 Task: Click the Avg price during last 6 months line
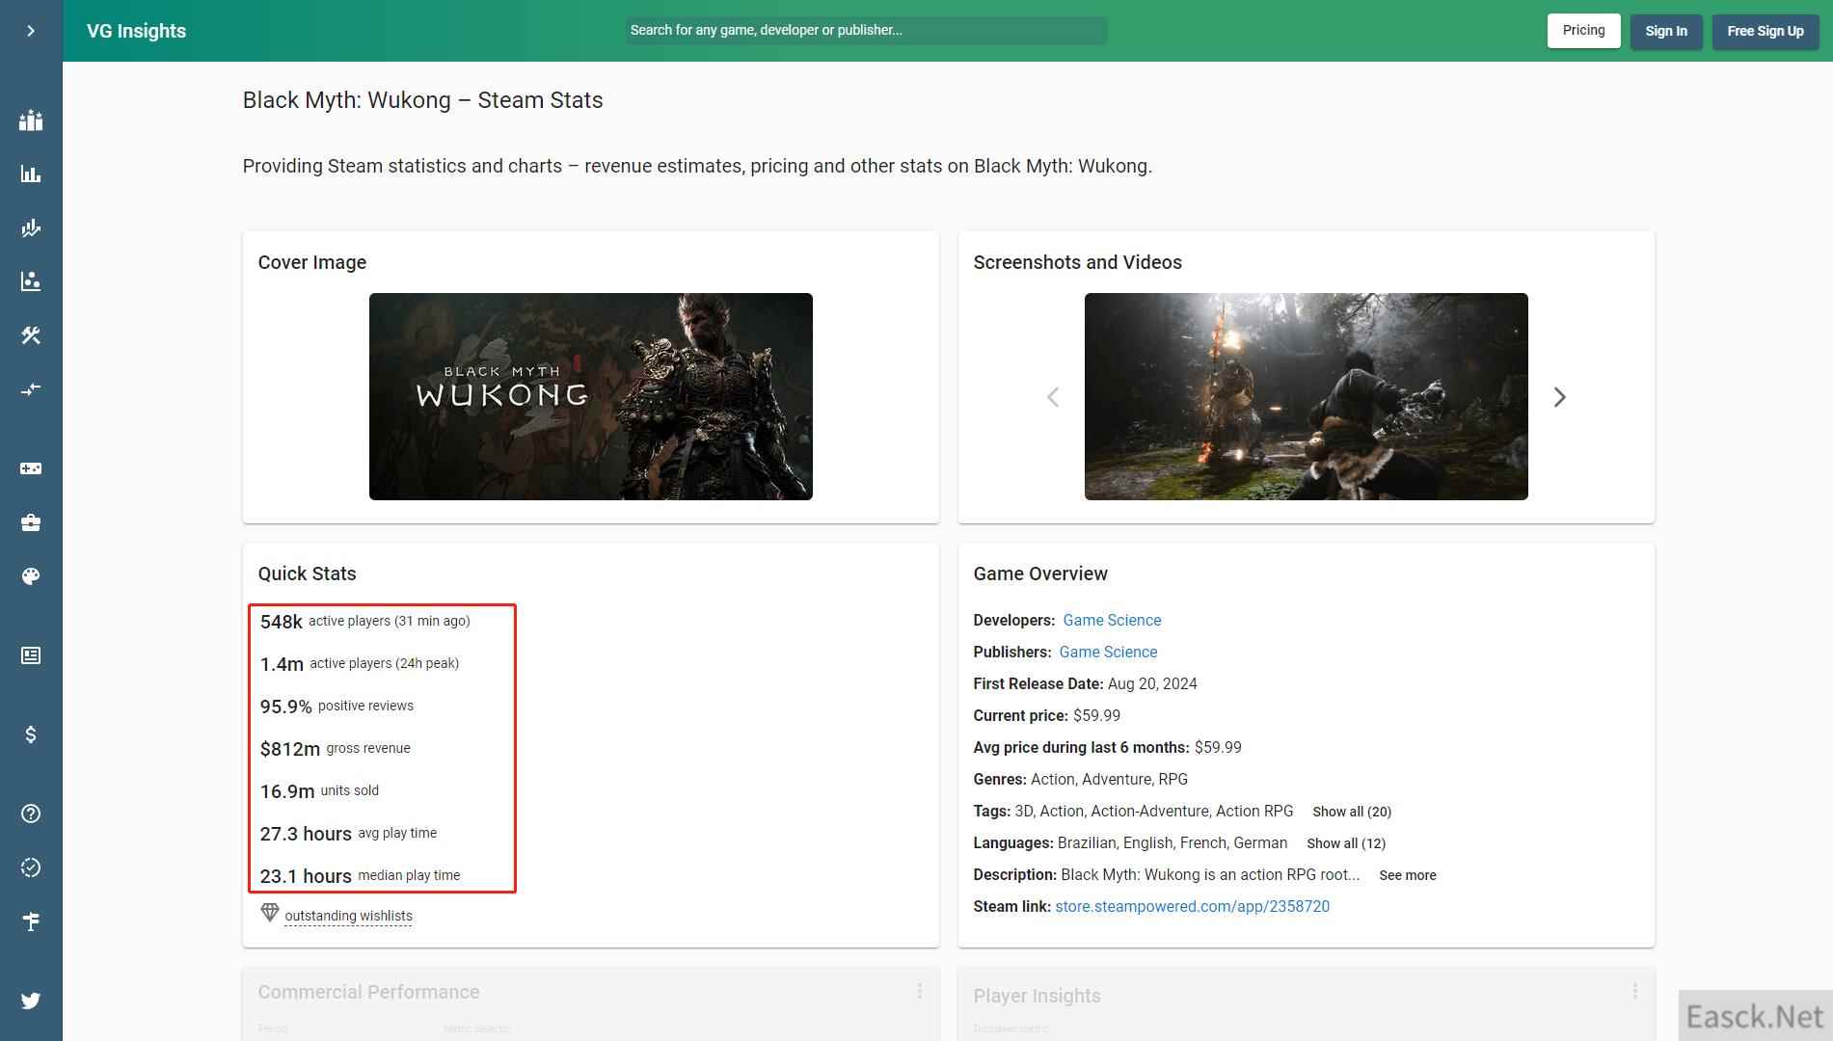coord(1107,747)
